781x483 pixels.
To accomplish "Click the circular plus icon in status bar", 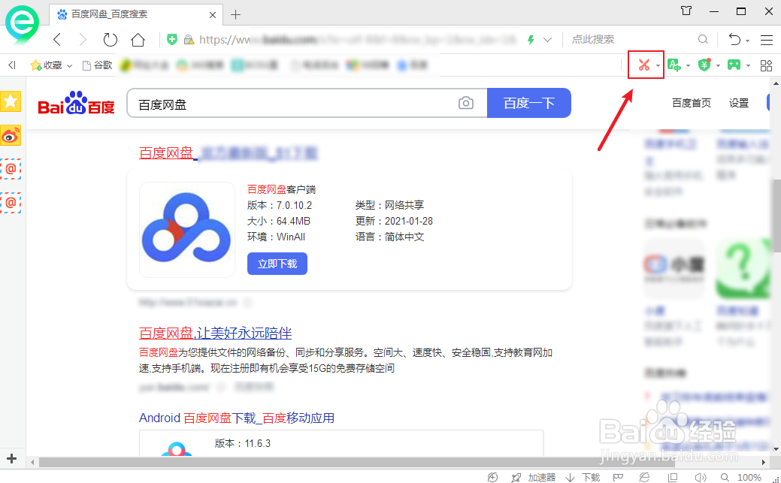I will click(492, 478).
